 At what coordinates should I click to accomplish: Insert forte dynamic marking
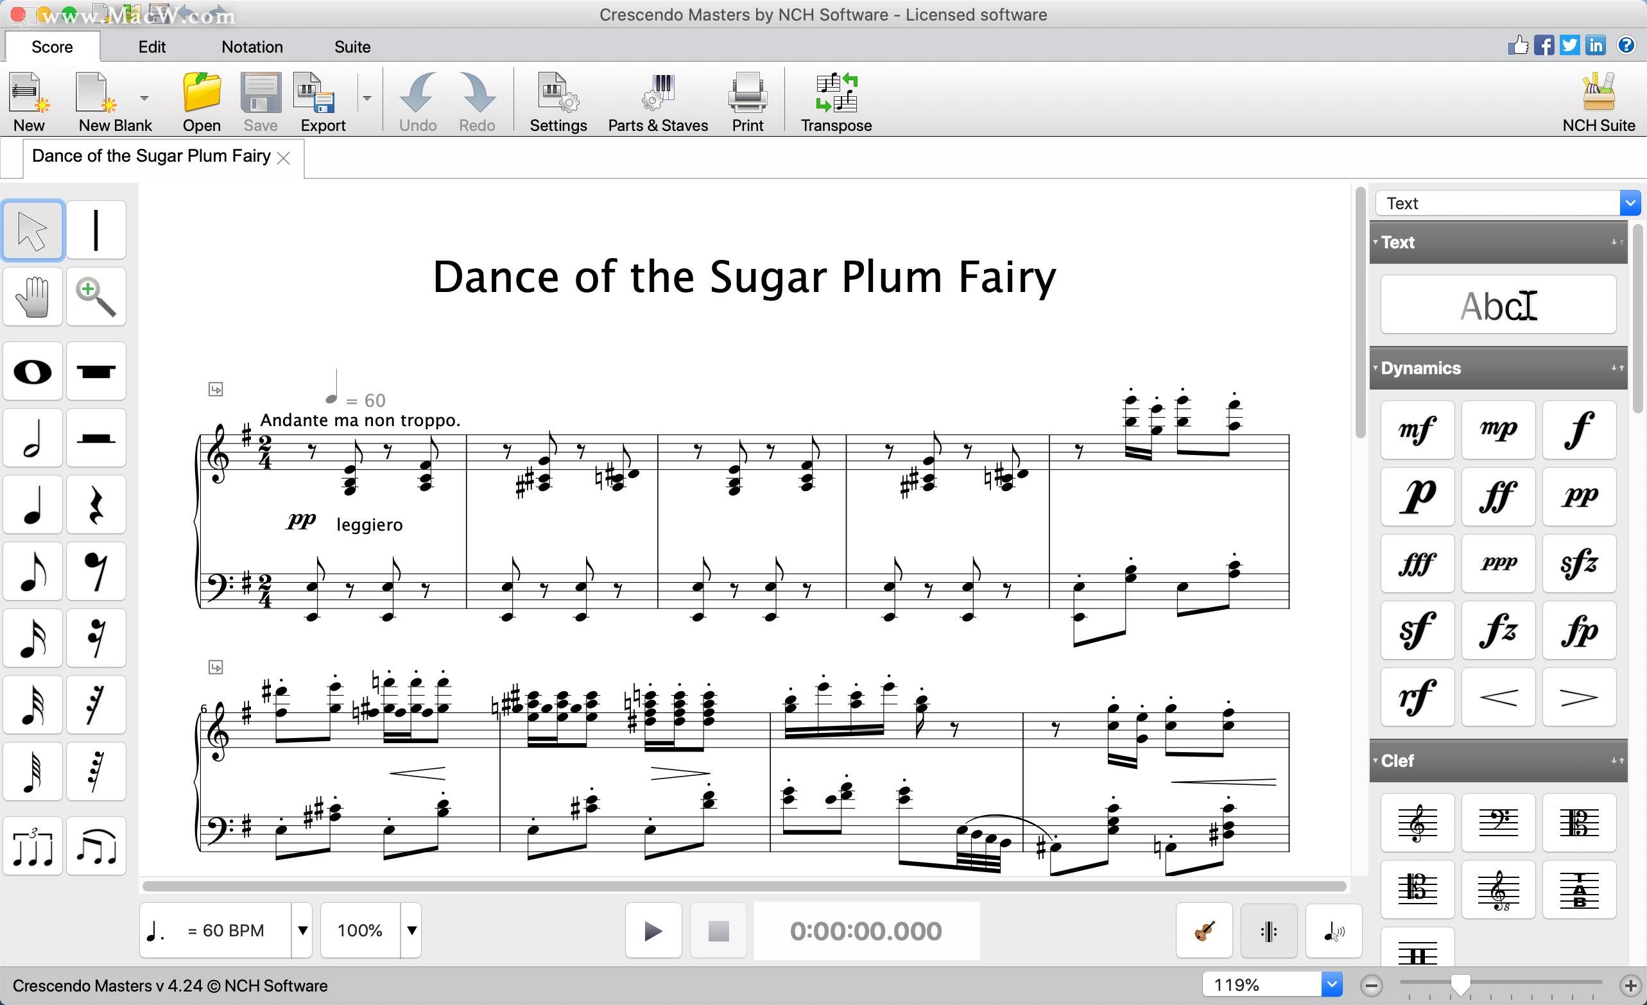click(x=1579, y=430)
